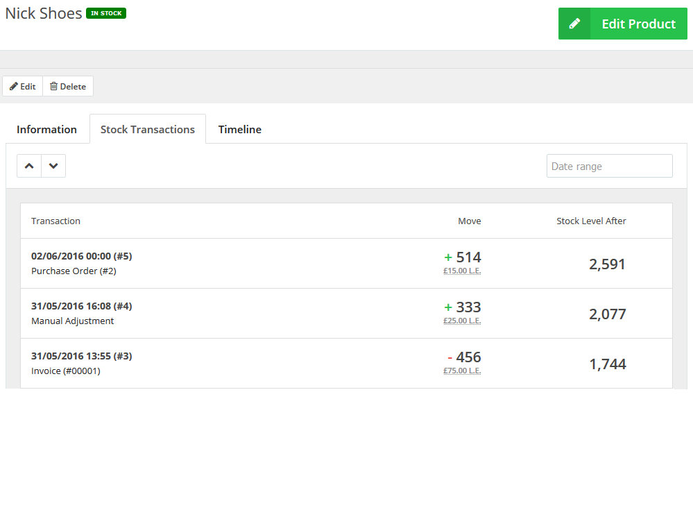Click the down chevron sort button

coord(53,166)
